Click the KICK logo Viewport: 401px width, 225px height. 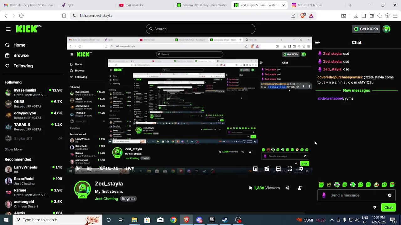pos(29,29)
